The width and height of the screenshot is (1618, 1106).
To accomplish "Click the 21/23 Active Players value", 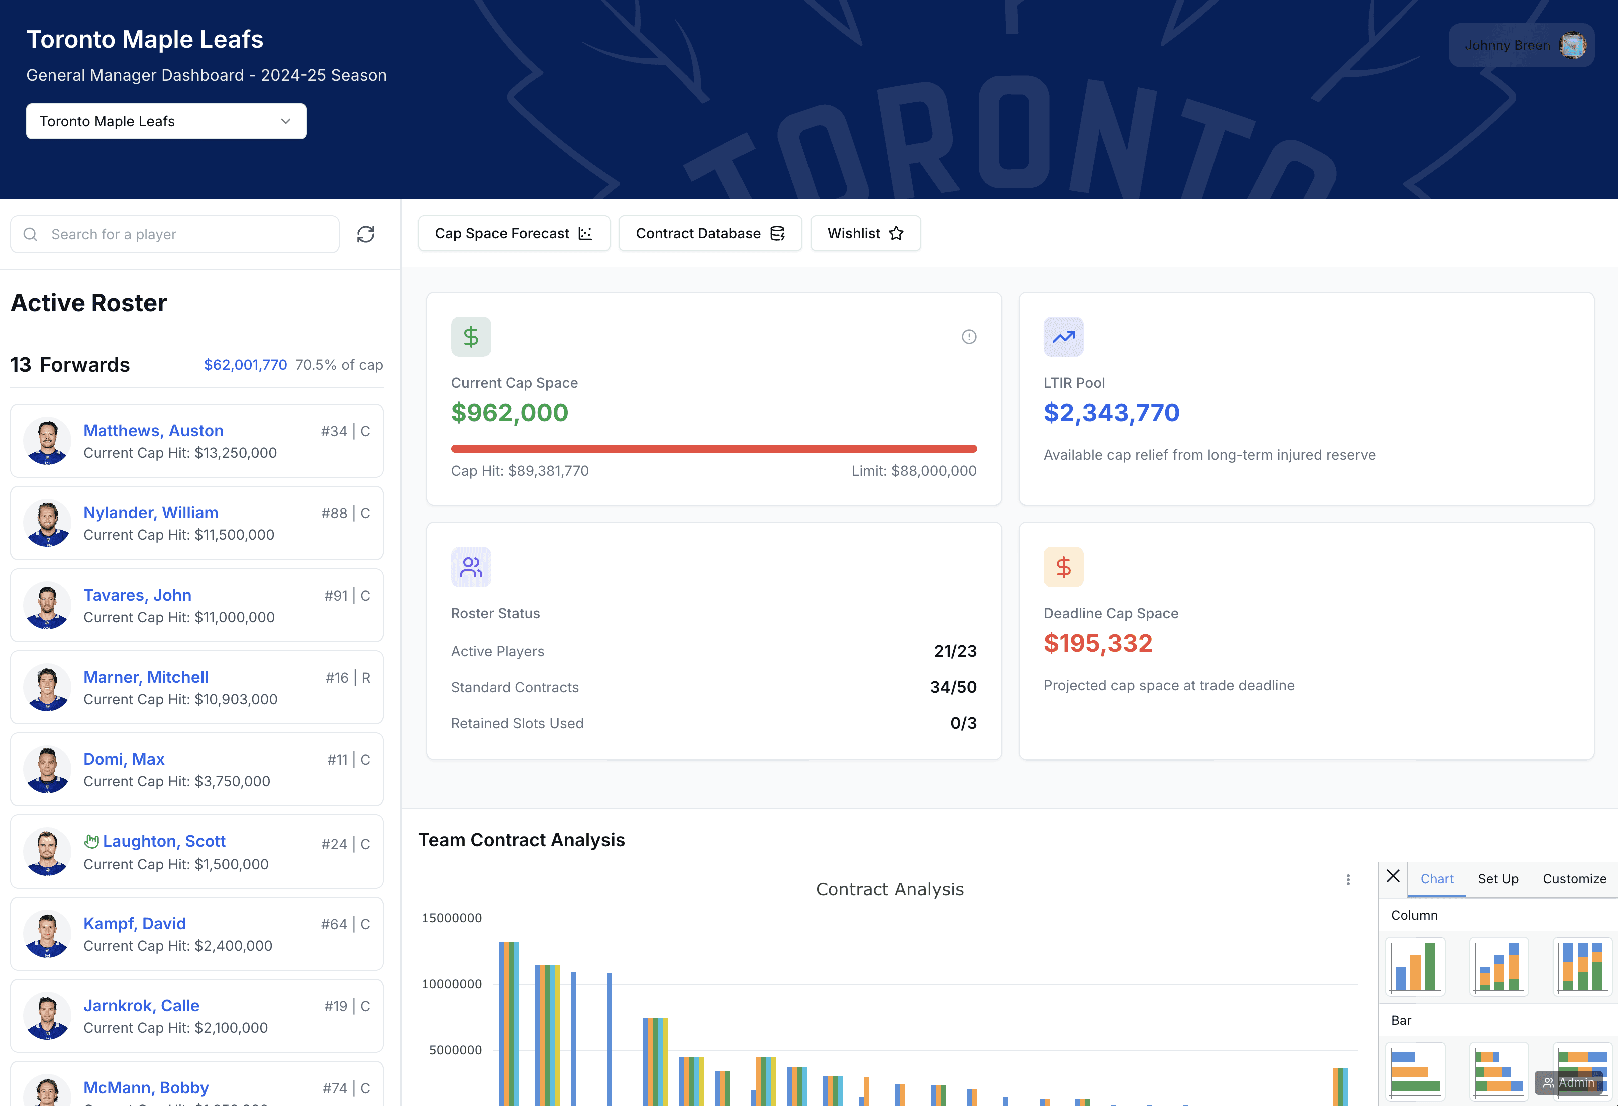I will tap(955, 651).
